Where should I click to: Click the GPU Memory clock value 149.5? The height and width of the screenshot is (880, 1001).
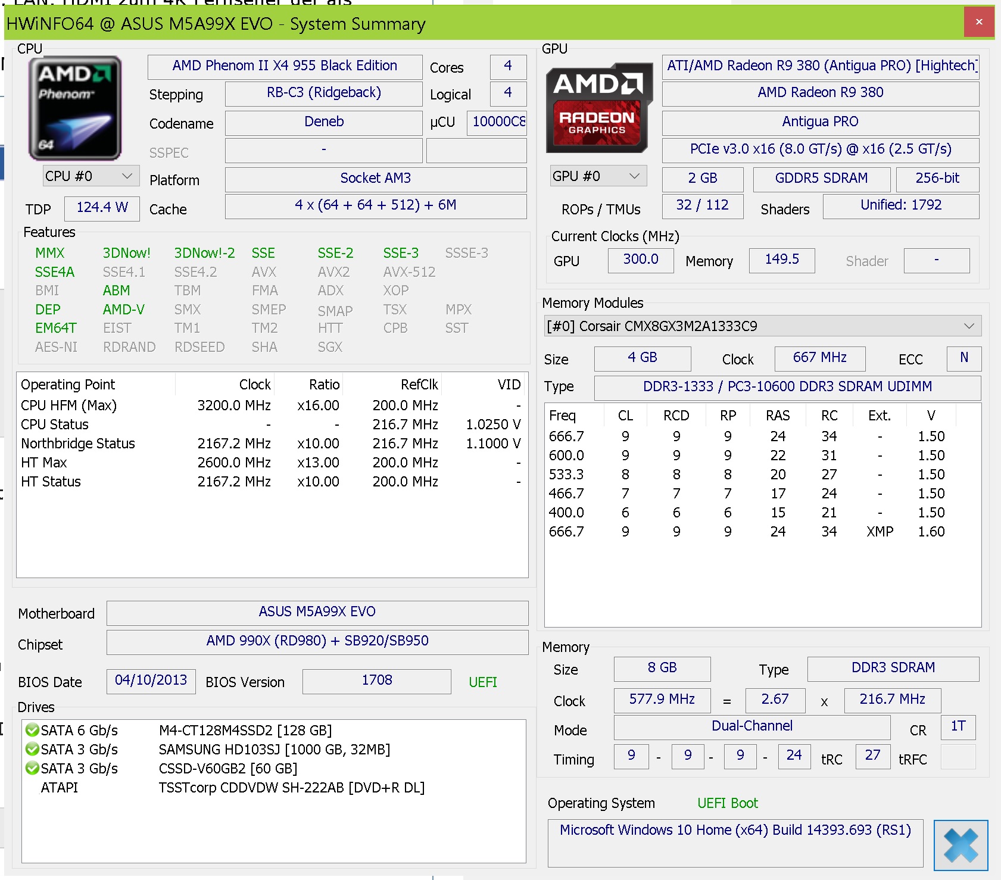pyautogui.click(x=782, y=260)
